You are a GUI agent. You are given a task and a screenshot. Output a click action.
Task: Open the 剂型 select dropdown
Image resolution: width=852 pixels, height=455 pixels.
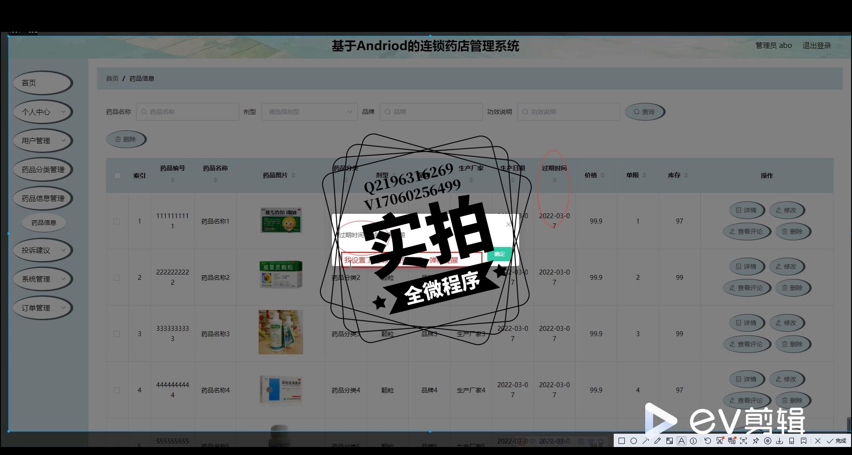(309, 112)
